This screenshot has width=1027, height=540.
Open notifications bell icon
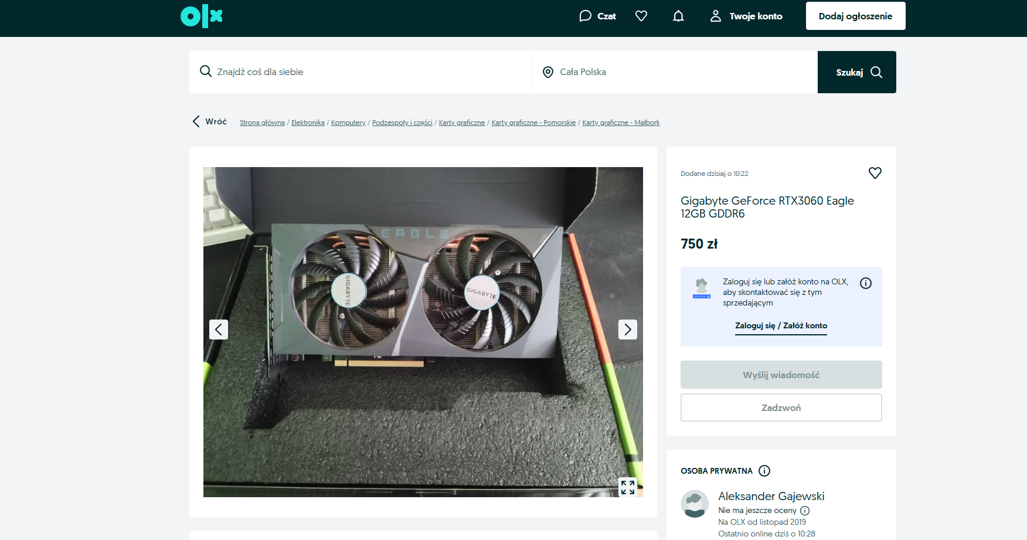point(678,16)
